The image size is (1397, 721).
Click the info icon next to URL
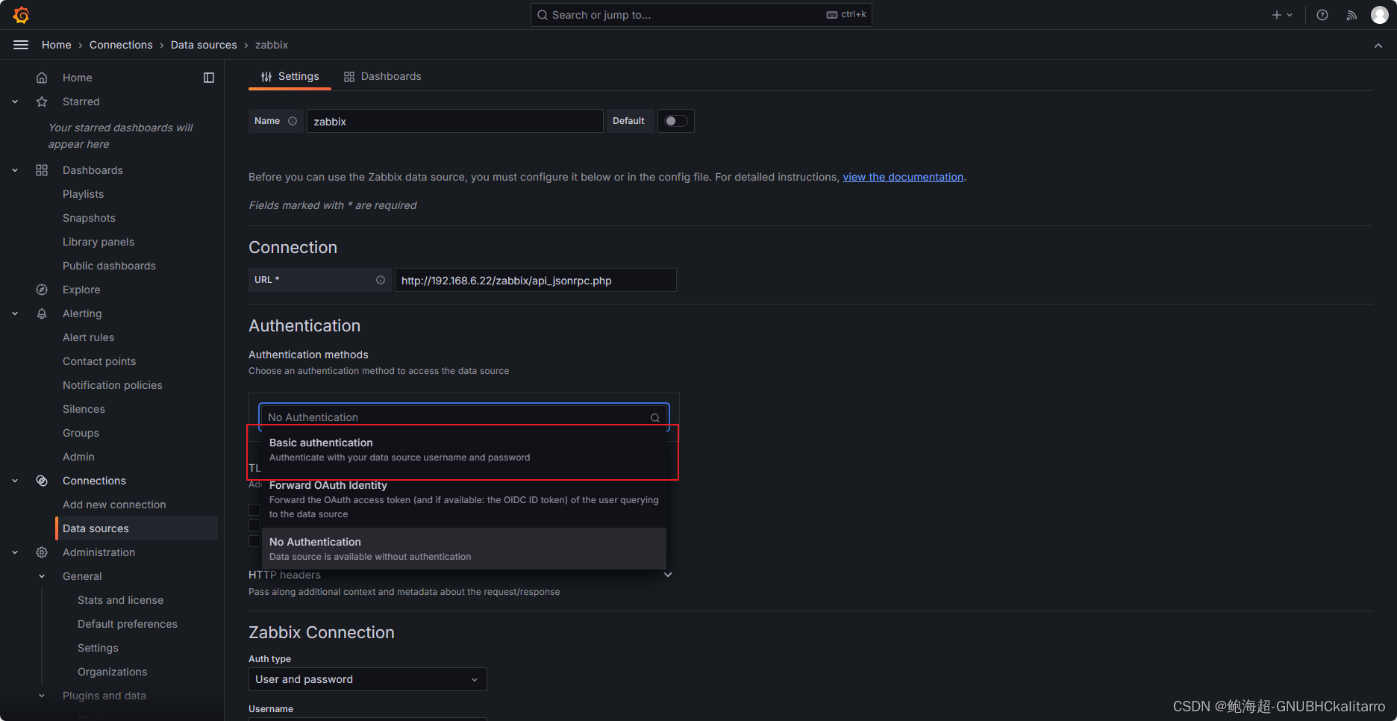381,280
